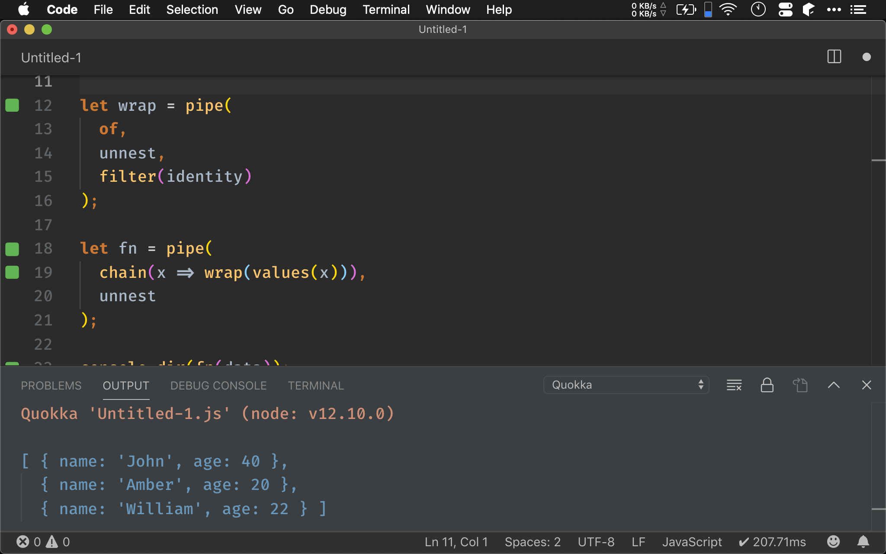Select JavaScript language mode

[x=692, y=542]
